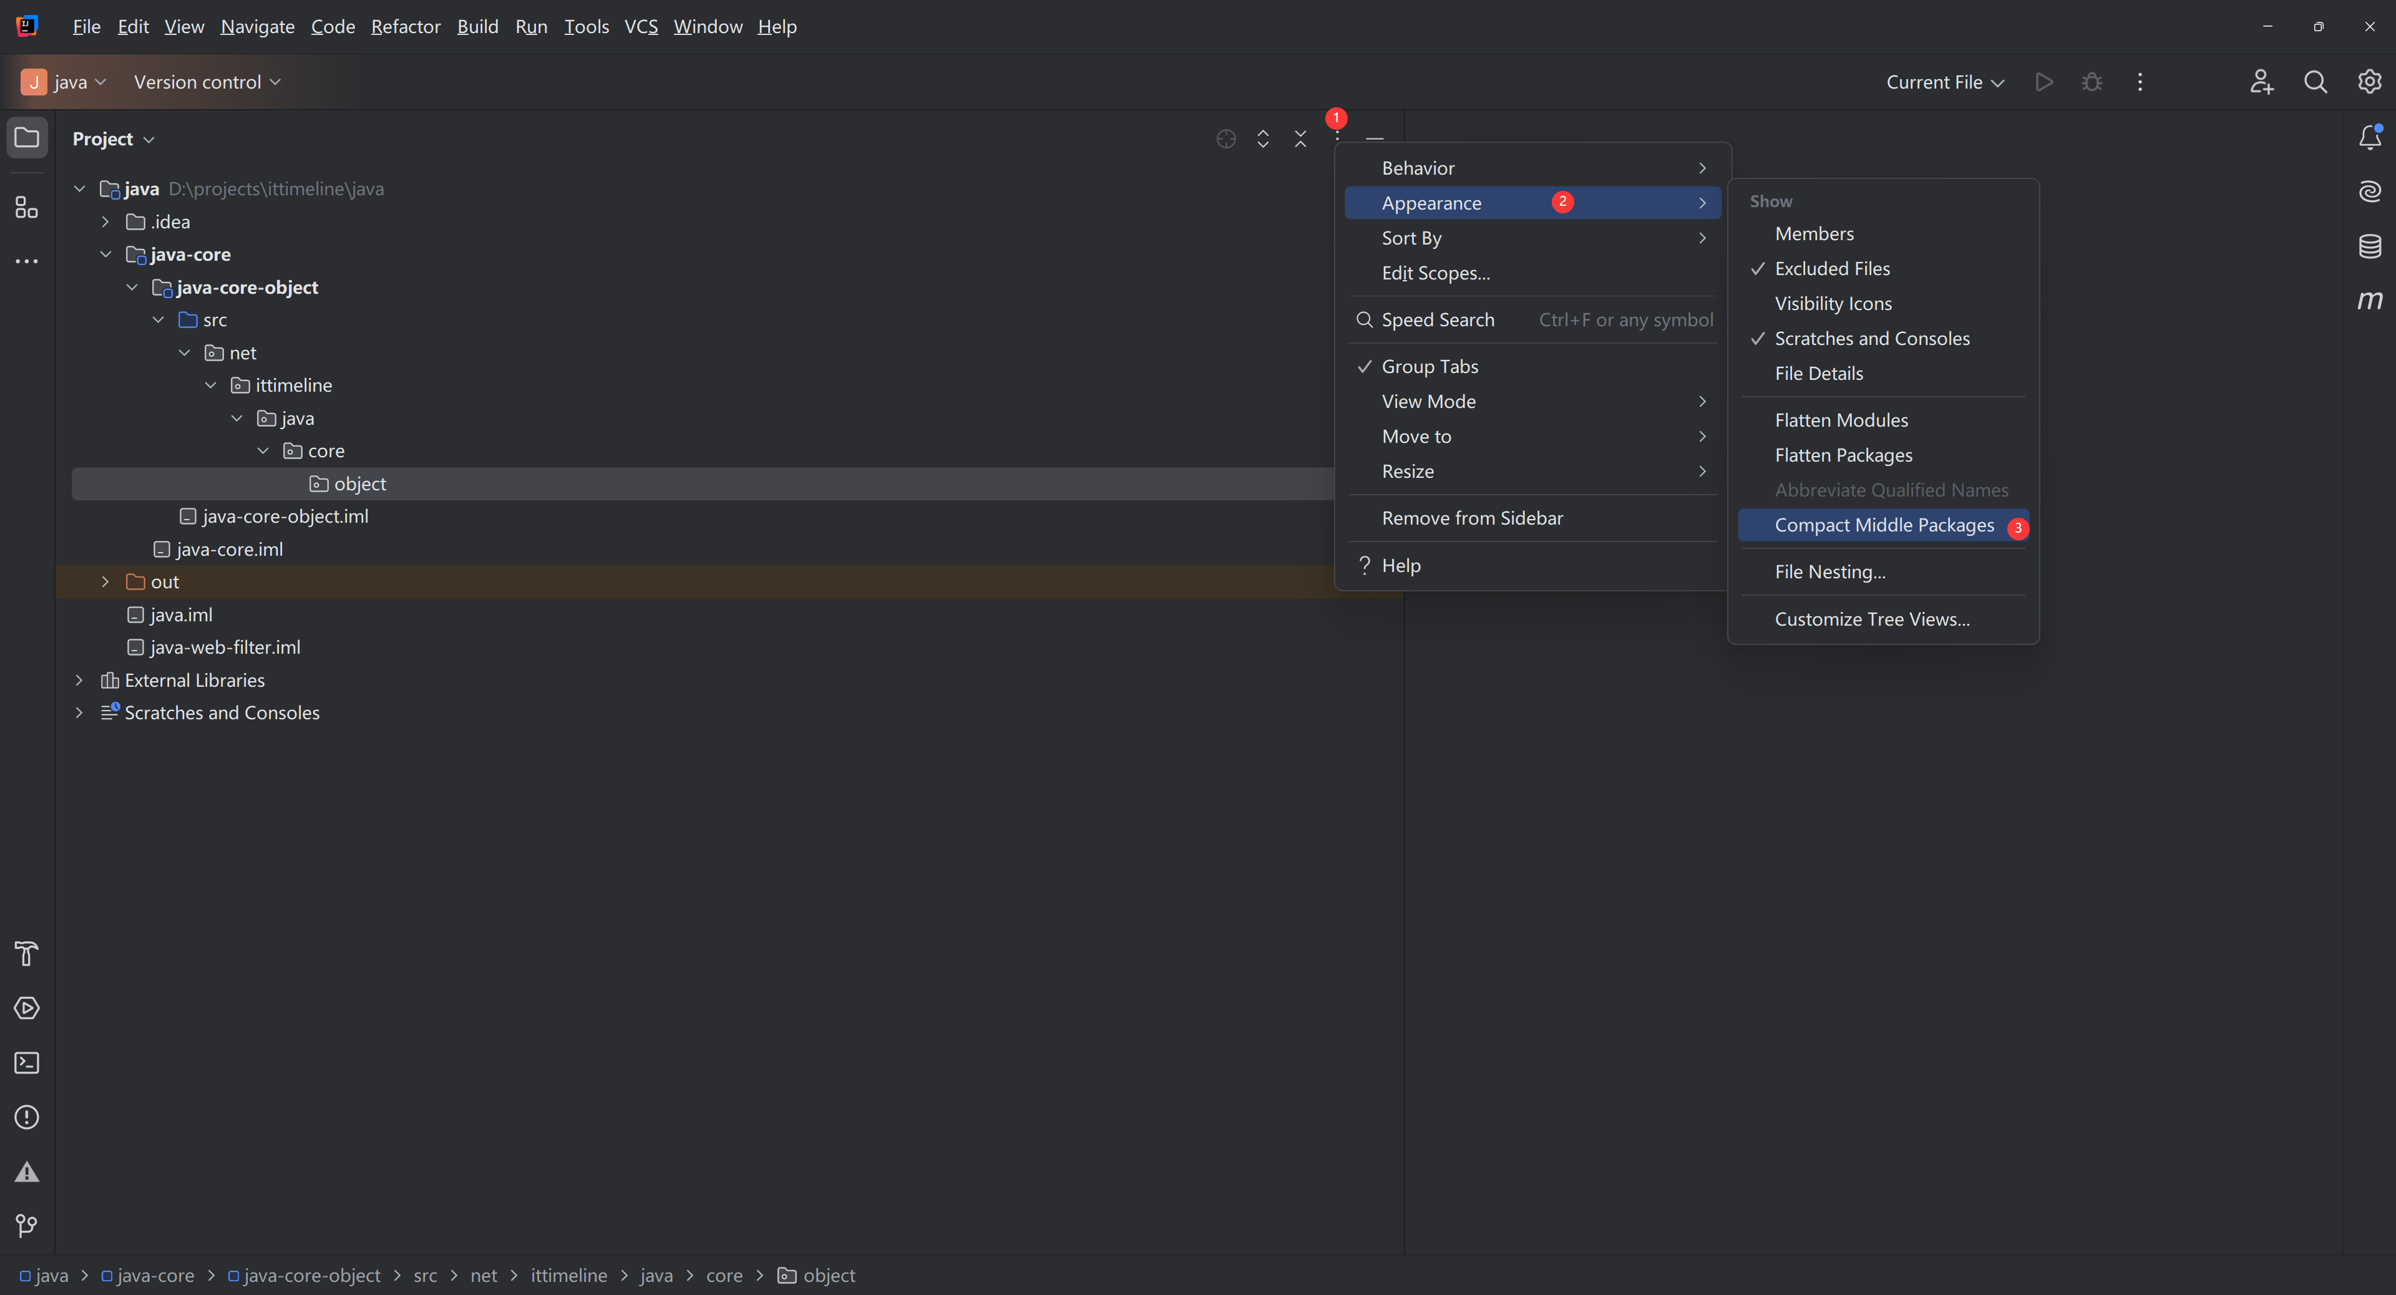
Task: Open the Structure tool window icon
Action: coord(26,207)
